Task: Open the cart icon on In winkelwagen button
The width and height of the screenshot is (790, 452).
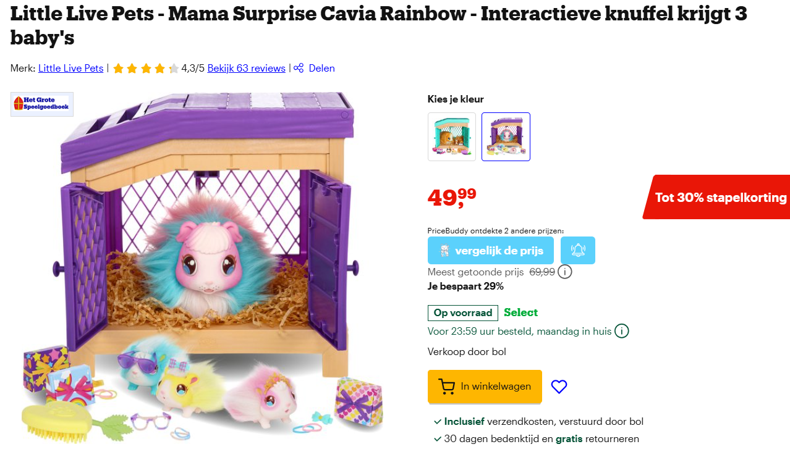Action: point(446,387)
